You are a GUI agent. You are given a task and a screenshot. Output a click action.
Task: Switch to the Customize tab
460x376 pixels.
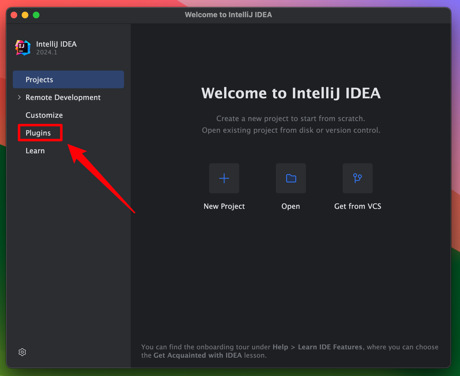[44, 115]
